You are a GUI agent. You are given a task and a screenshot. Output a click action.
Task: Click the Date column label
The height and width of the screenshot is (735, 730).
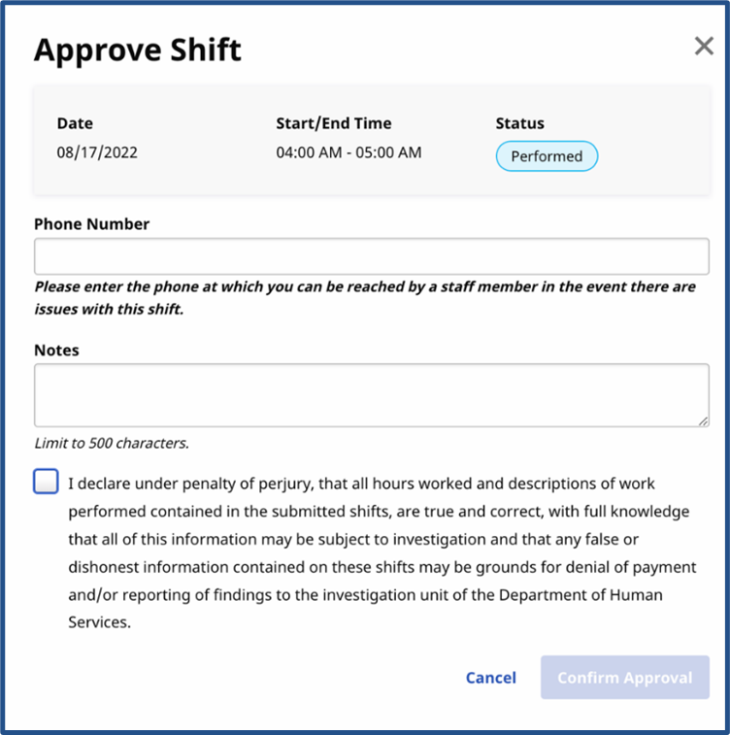(75, 123)
